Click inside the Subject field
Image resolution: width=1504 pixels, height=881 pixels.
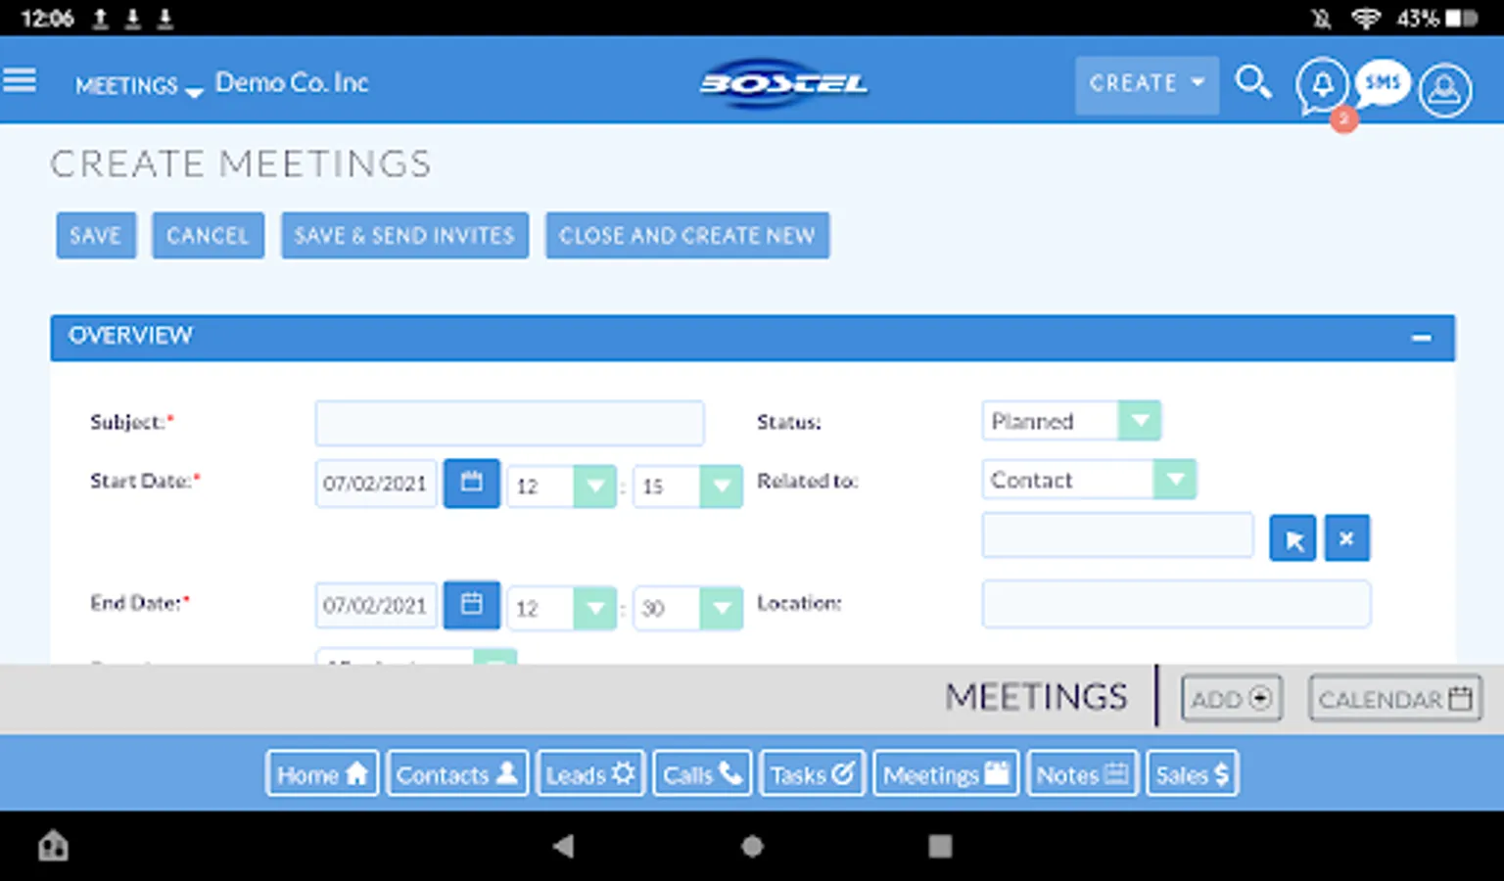coord(509,422)
